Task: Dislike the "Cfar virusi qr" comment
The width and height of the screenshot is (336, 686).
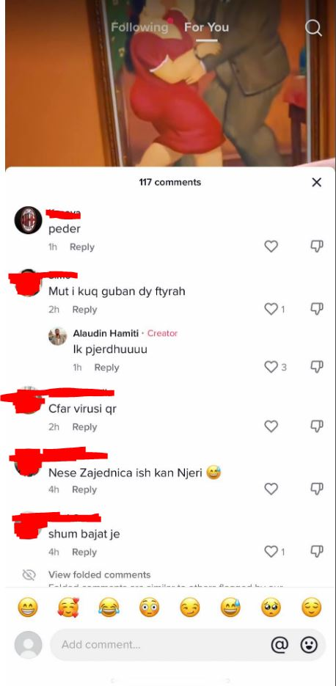Action: [x=317, y=426]
